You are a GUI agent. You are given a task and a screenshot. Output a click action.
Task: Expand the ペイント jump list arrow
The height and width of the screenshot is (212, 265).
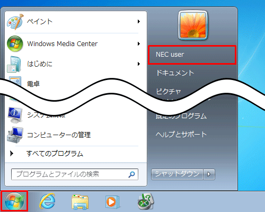[x=139, y=22]
